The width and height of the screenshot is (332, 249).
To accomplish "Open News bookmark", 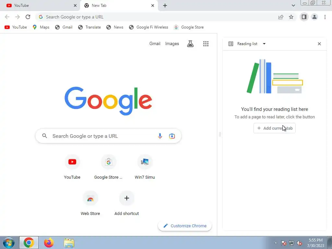I will tap(115, 27).
